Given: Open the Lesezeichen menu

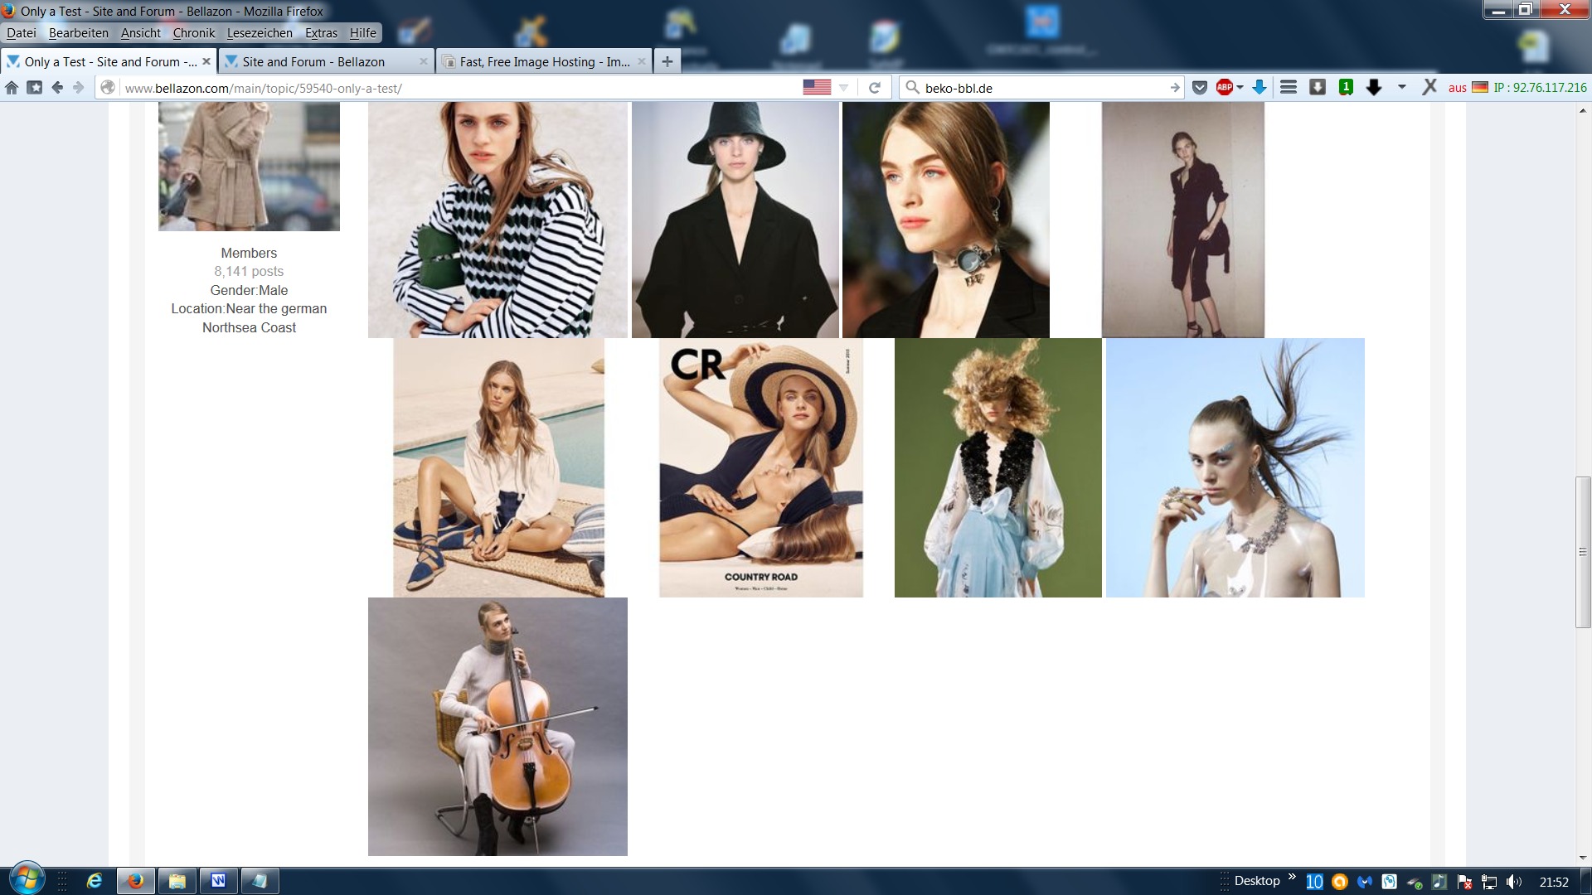Looking at the screenshot, I should pyautogui.click(x=260, y=33).
